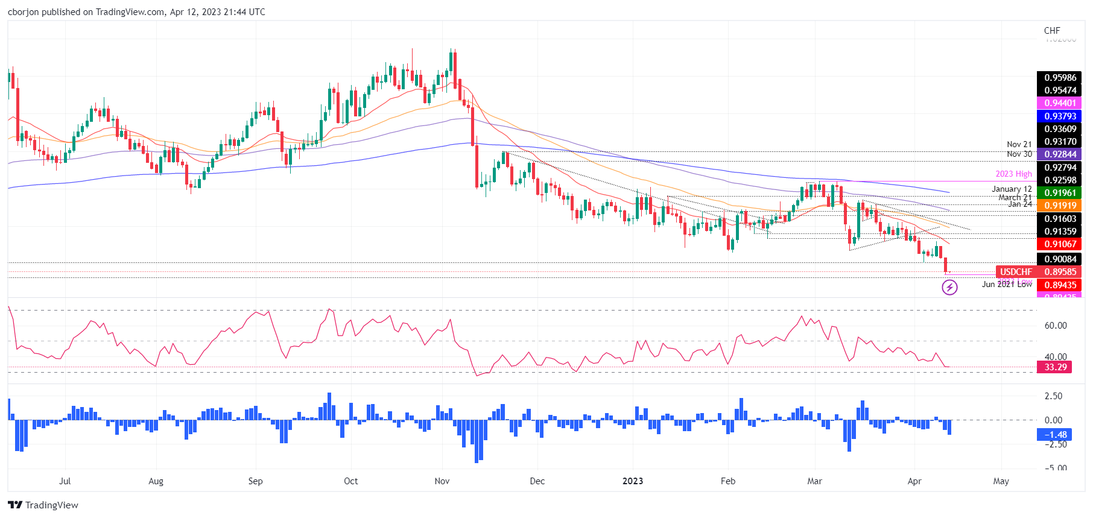Click the 0.95474 price label
Screen dimensions: 1093x518
(x=1060, y=90)
